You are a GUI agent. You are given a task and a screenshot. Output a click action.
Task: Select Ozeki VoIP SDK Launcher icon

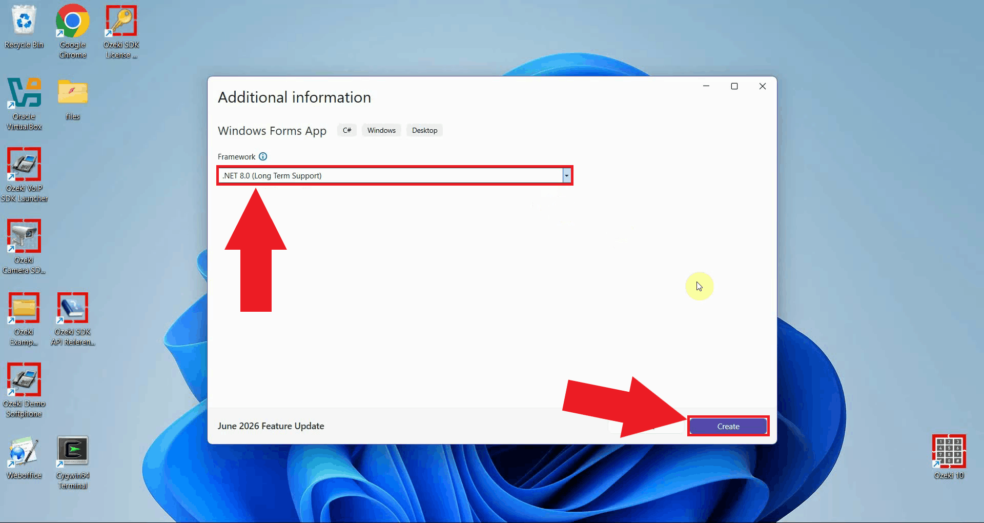(x=24, y=174)
